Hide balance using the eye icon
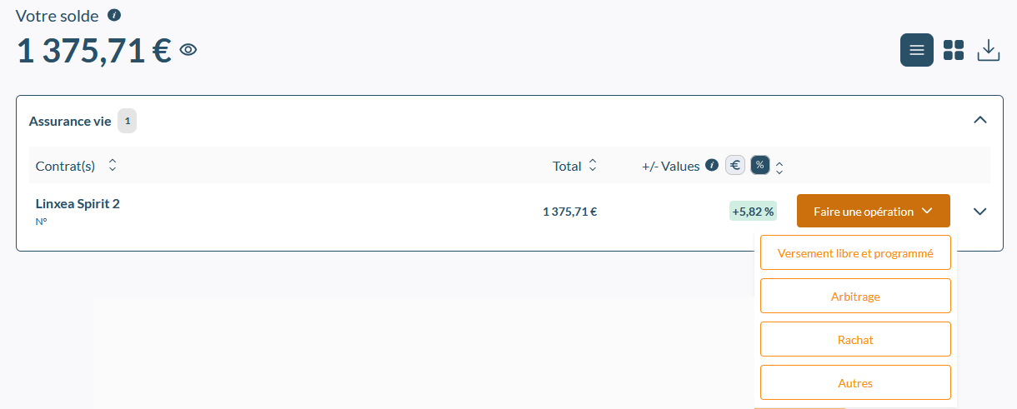 click(188, 50)
